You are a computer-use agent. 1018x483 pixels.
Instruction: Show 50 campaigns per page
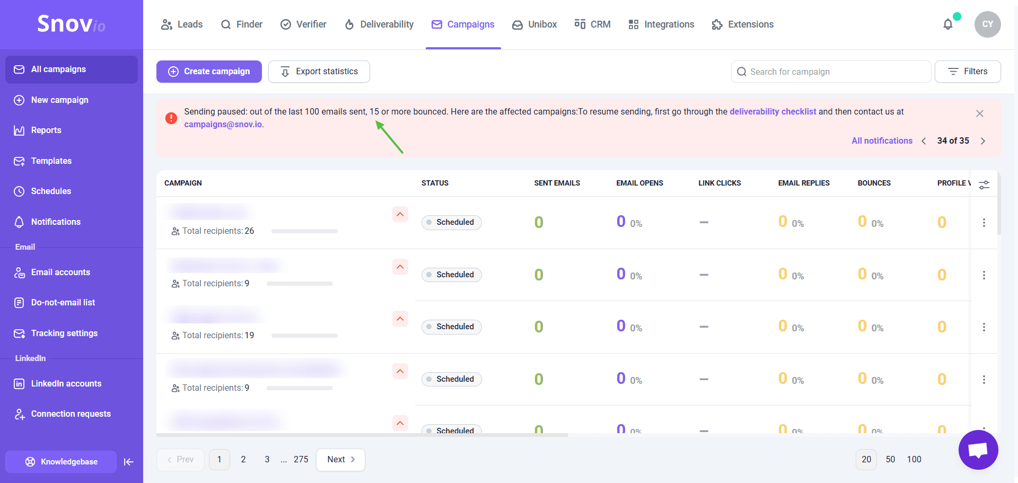click(890, 459)
